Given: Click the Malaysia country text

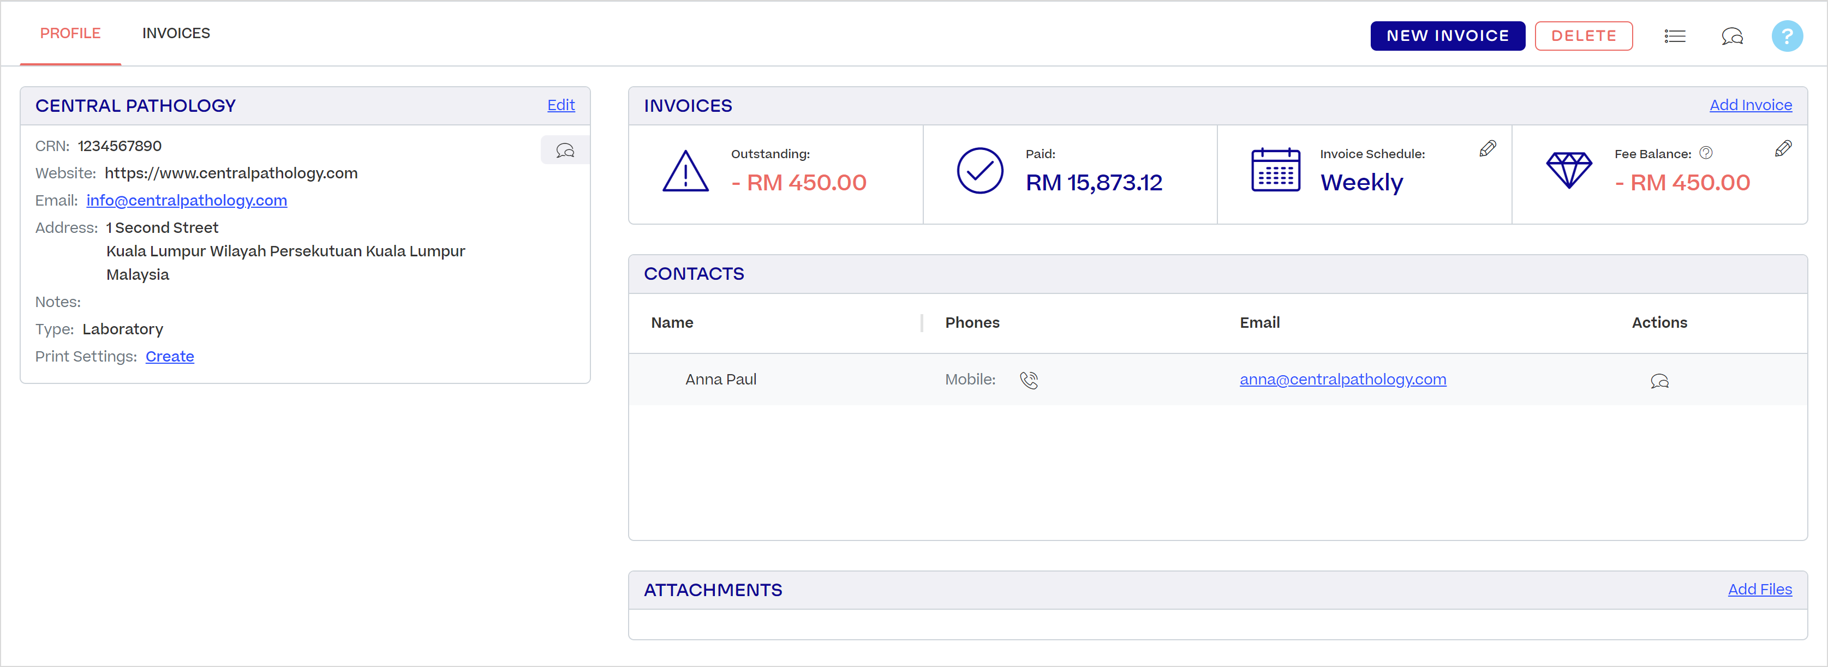Looking at the screenshot, I should pyautogui.click(x=138, y=275).
